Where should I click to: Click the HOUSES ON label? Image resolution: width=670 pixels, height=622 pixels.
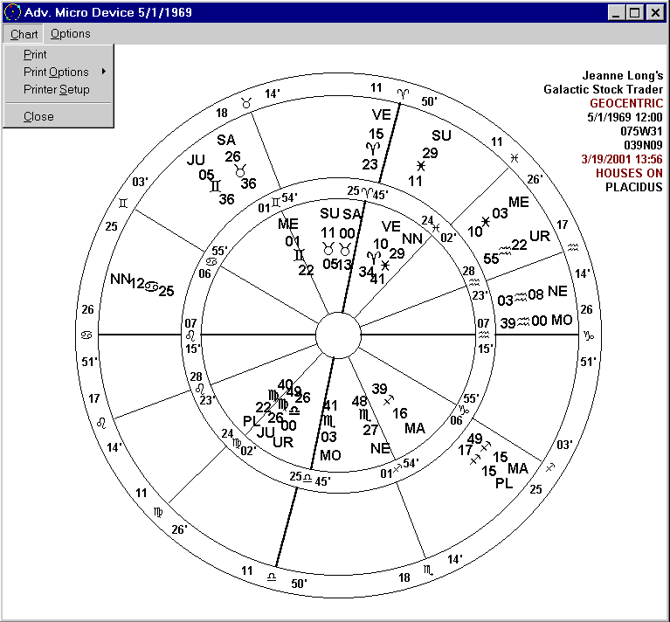(629, 173)
